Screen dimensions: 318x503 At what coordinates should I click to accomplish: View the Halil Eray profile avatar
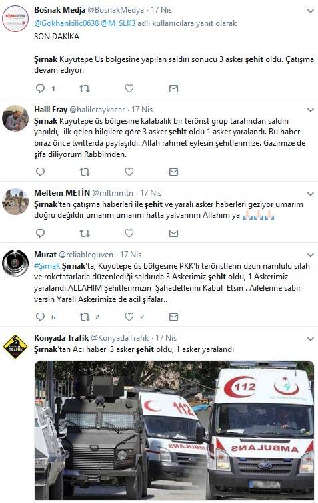(x=15, y=118)
